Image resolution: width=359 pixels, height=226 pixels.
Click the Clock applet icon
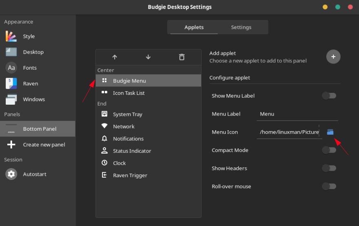tap(104, 163)
